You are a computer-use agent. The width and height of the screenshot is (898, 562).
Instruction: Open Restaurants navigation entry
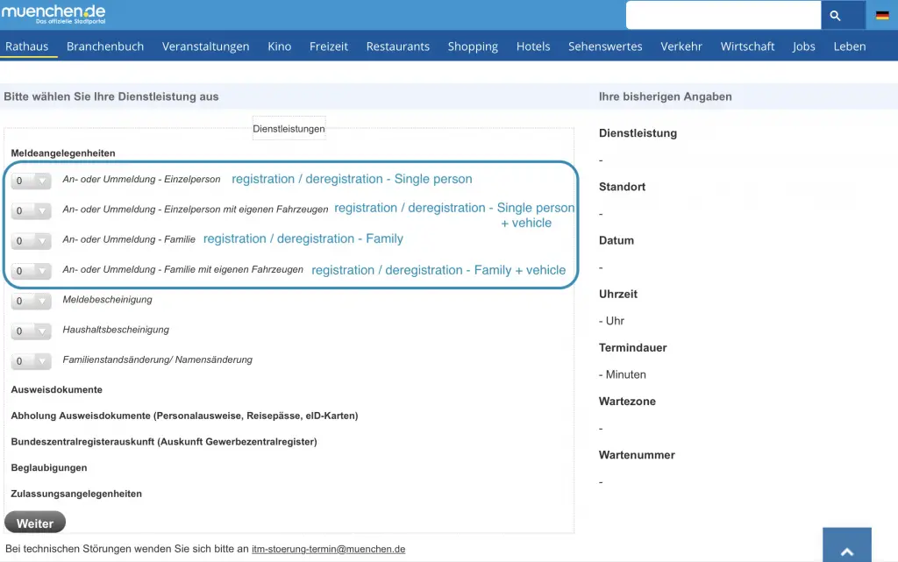[398, 46]
